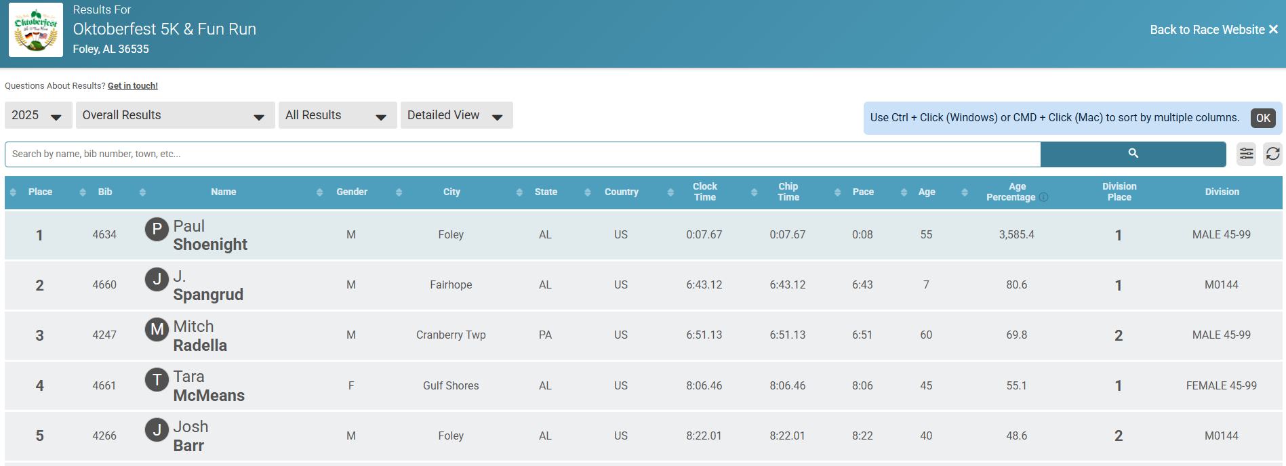Screen dimensions: 1286x466
Task: Click the Age Percentage info icon
Action: click(1043, 197)
